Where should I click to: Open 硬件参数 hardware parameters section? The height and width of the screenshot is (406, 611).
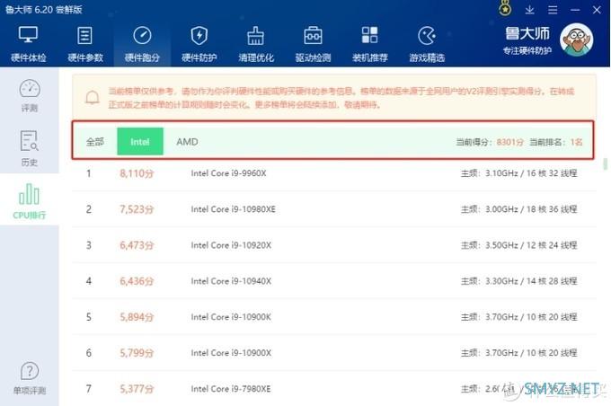[x=85, y=44]
